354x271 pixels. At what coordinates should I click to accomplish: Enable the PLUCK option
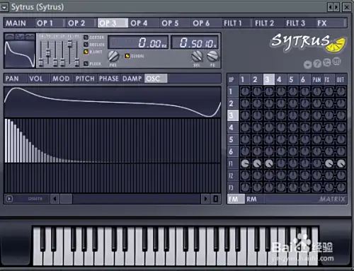point(86,64)
